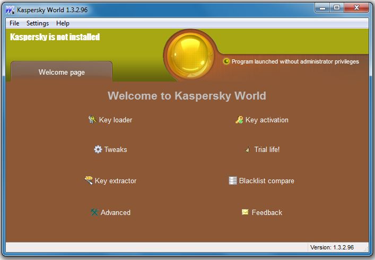Open the Key activation link
375x260 pixels.
pos(267,120)
